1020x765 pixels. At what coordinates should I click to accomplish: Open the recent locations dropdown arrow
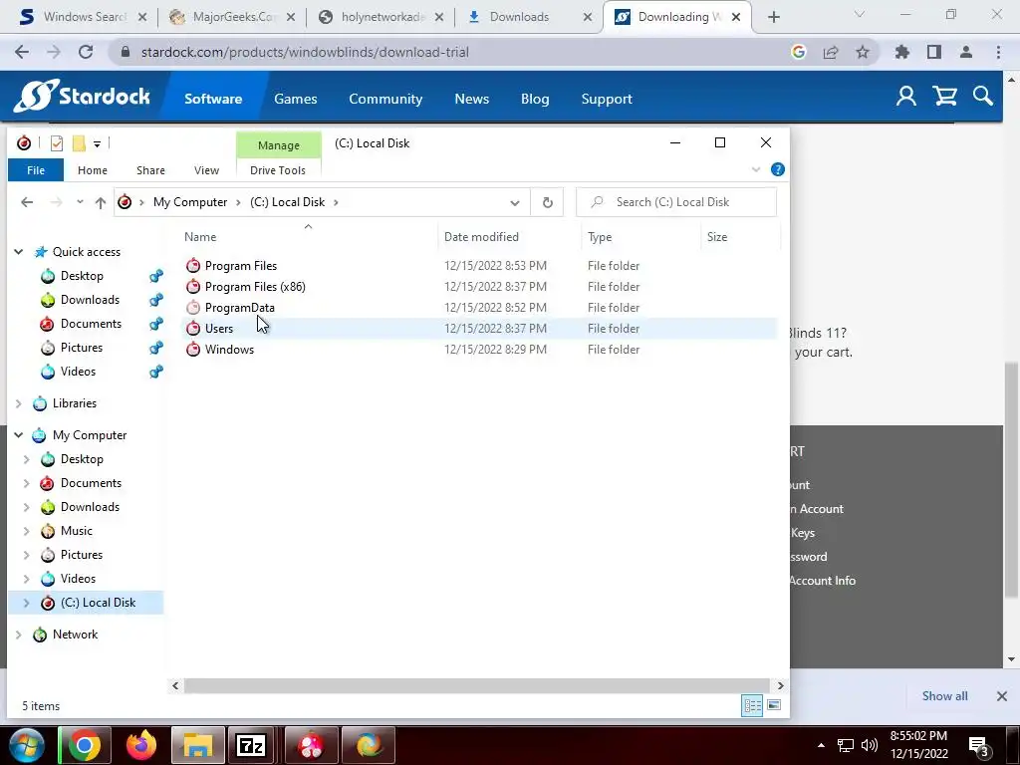[x=80, y=202]
